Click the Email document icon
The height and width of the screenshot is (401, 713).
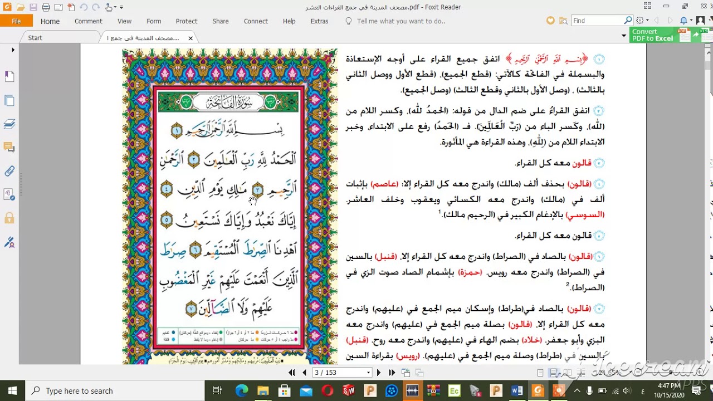(x=58, y=7)
